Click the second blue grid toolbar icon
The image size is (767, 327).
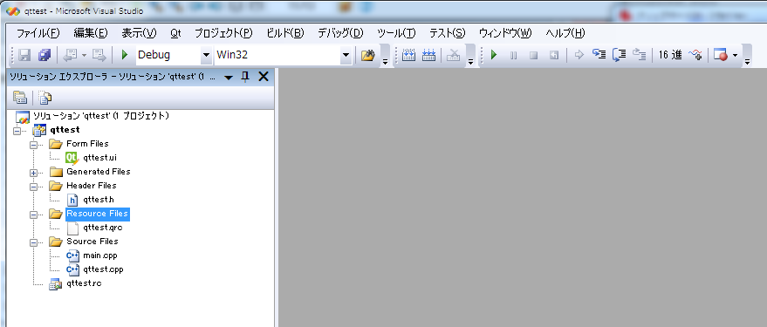[428, 55]
